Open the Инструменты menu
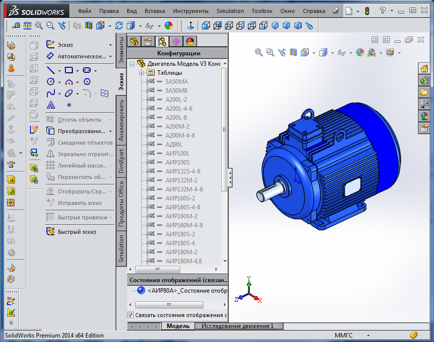 (191, 11)
